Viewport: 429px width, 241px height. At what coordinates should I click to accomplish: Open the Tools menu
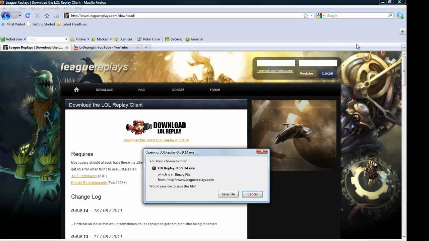tap(68, 8)
